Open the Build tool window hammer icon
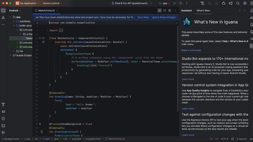 click(3, 105)
